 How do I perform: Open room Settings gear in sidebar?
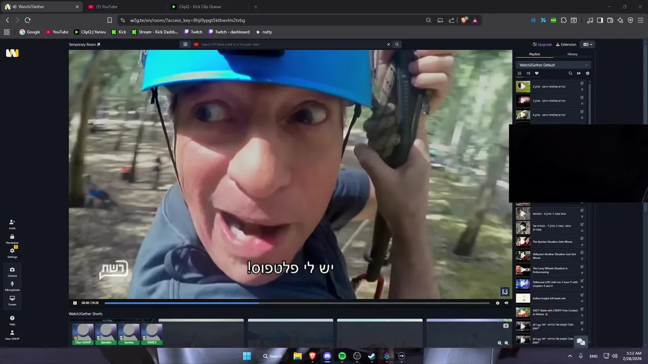coord(12,253)
